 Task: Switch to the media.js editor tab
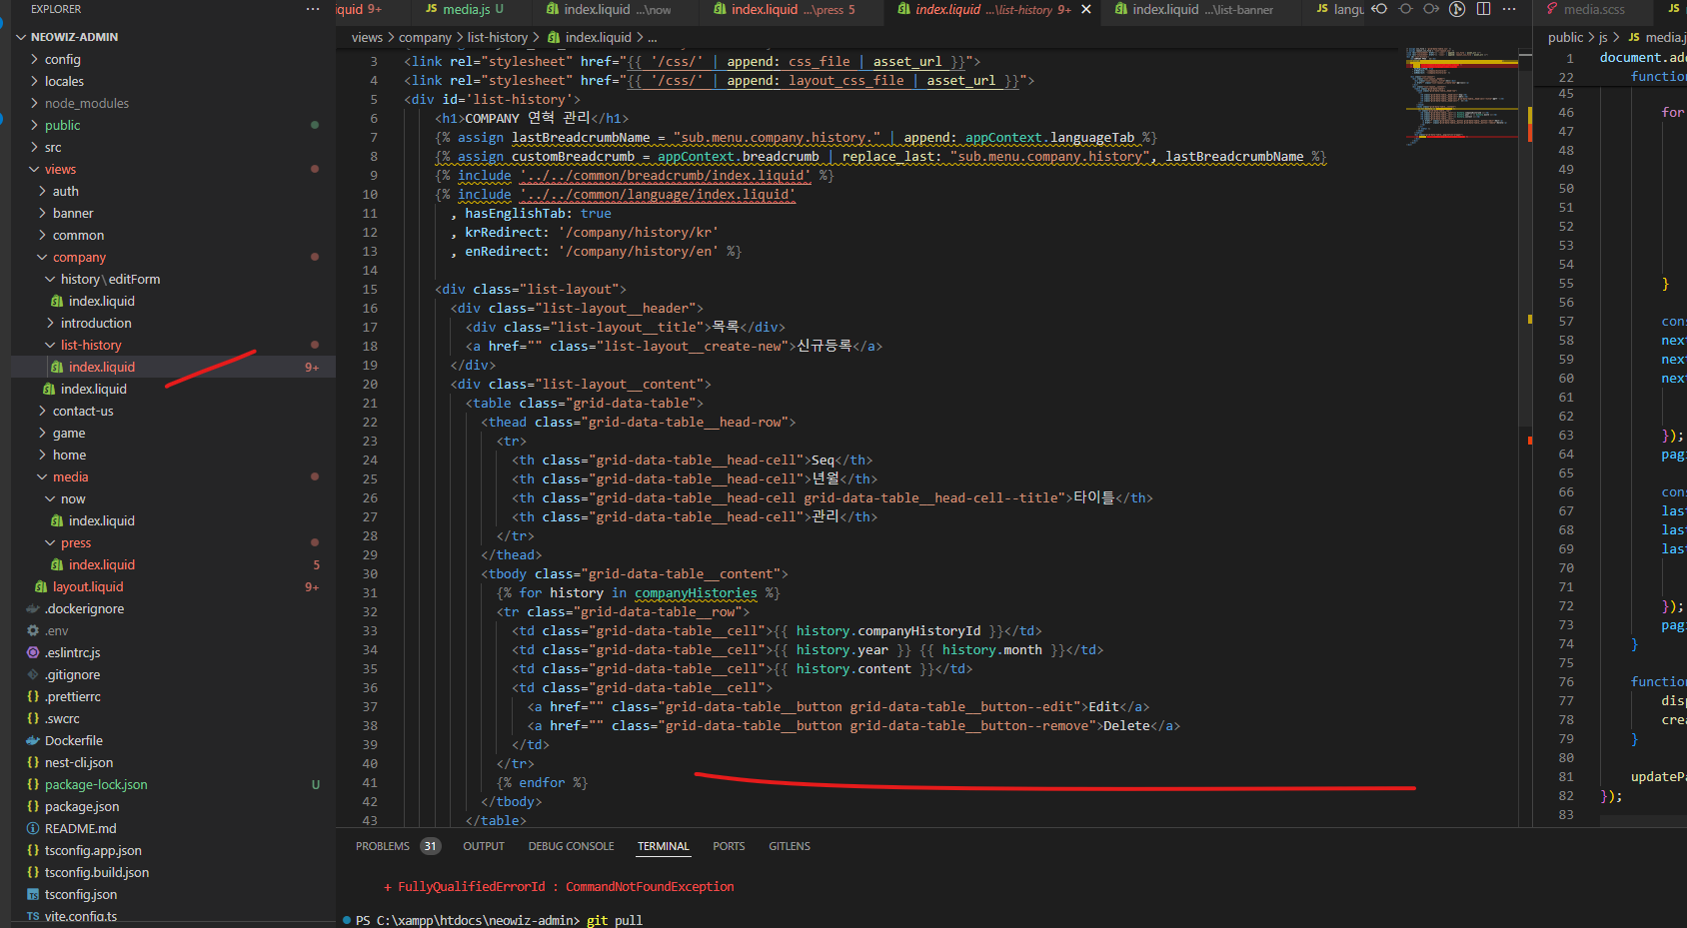[464, 9]
